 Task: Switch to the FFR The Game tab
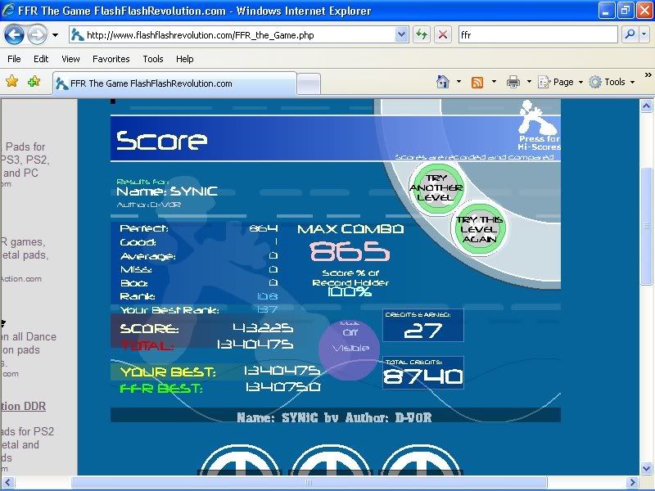(x=172, y=83)
